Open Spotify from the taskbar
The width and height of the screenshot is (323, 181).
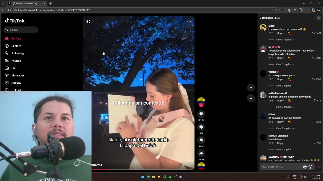[x=170, y=177]
